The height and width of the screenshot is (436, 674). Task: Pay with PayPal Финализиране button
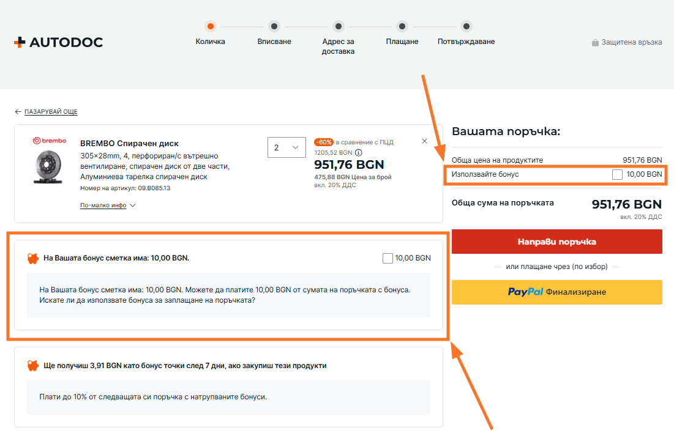pos(556,292)
